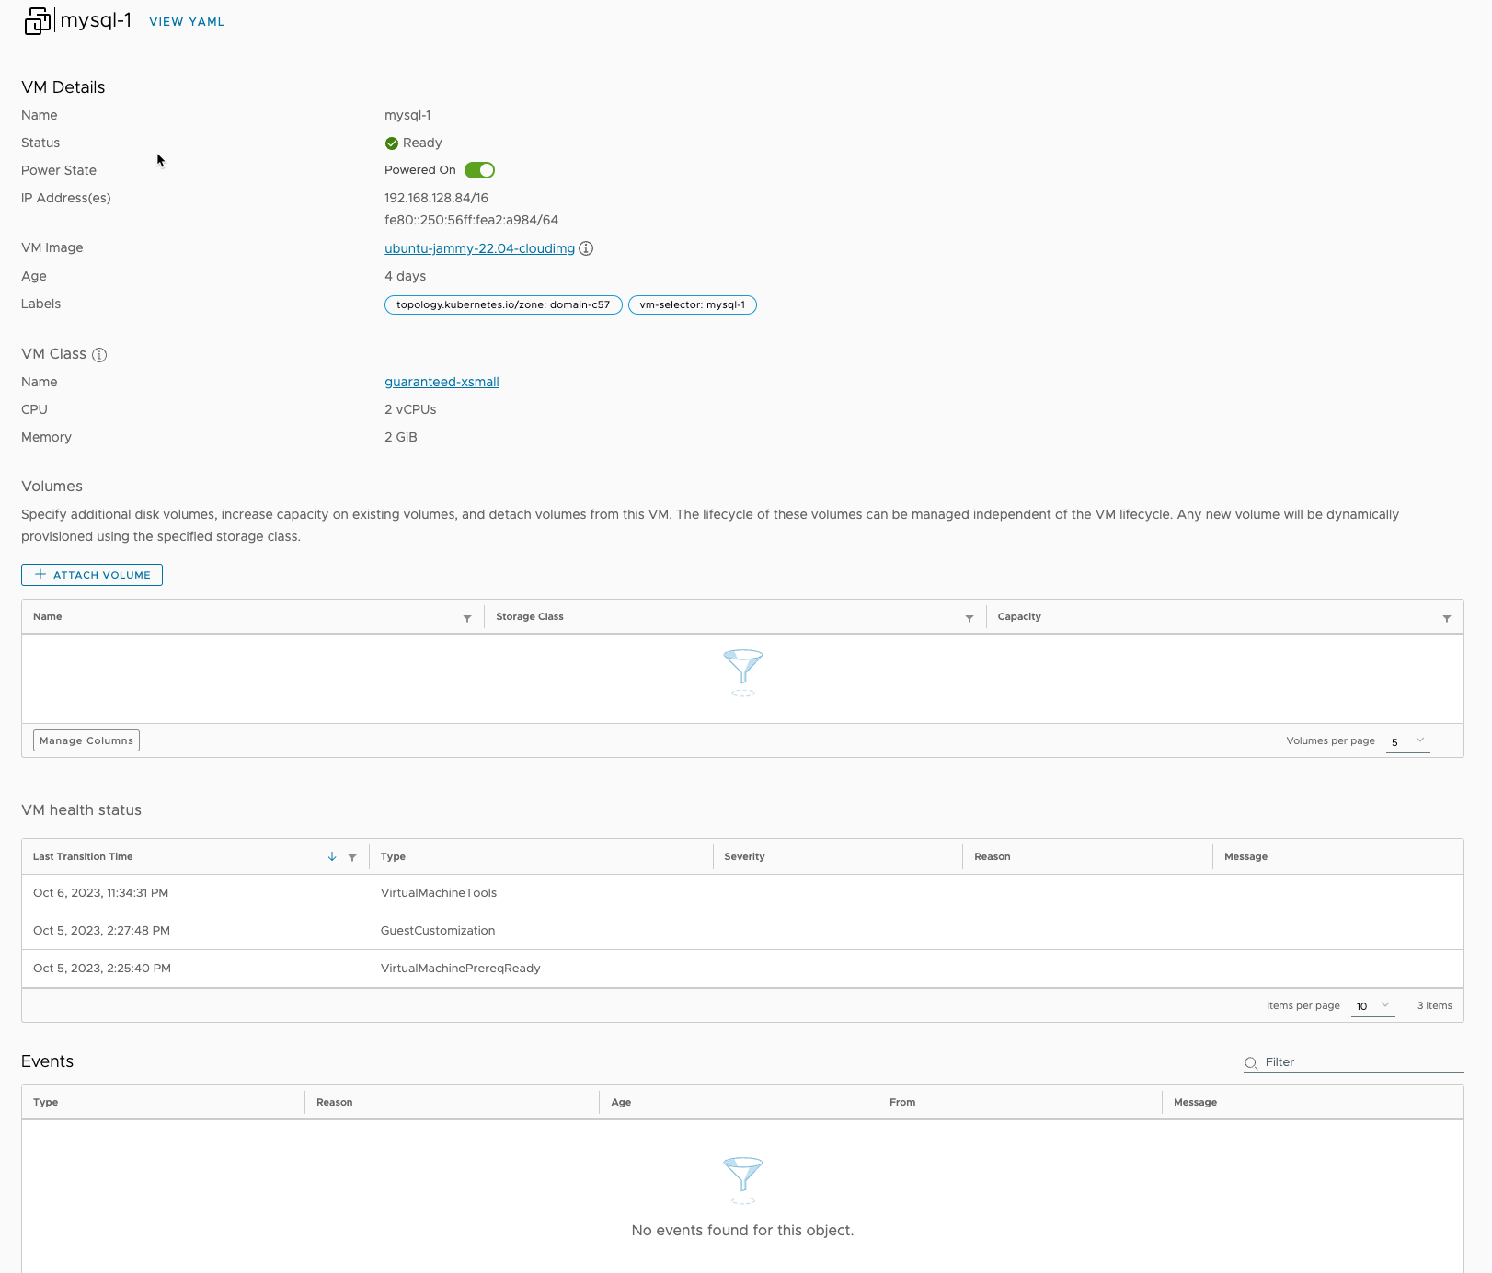Select the GuestCustomization row
Image resolution: width=1492 pixels, height=1273 pixels.
point(742,931)
